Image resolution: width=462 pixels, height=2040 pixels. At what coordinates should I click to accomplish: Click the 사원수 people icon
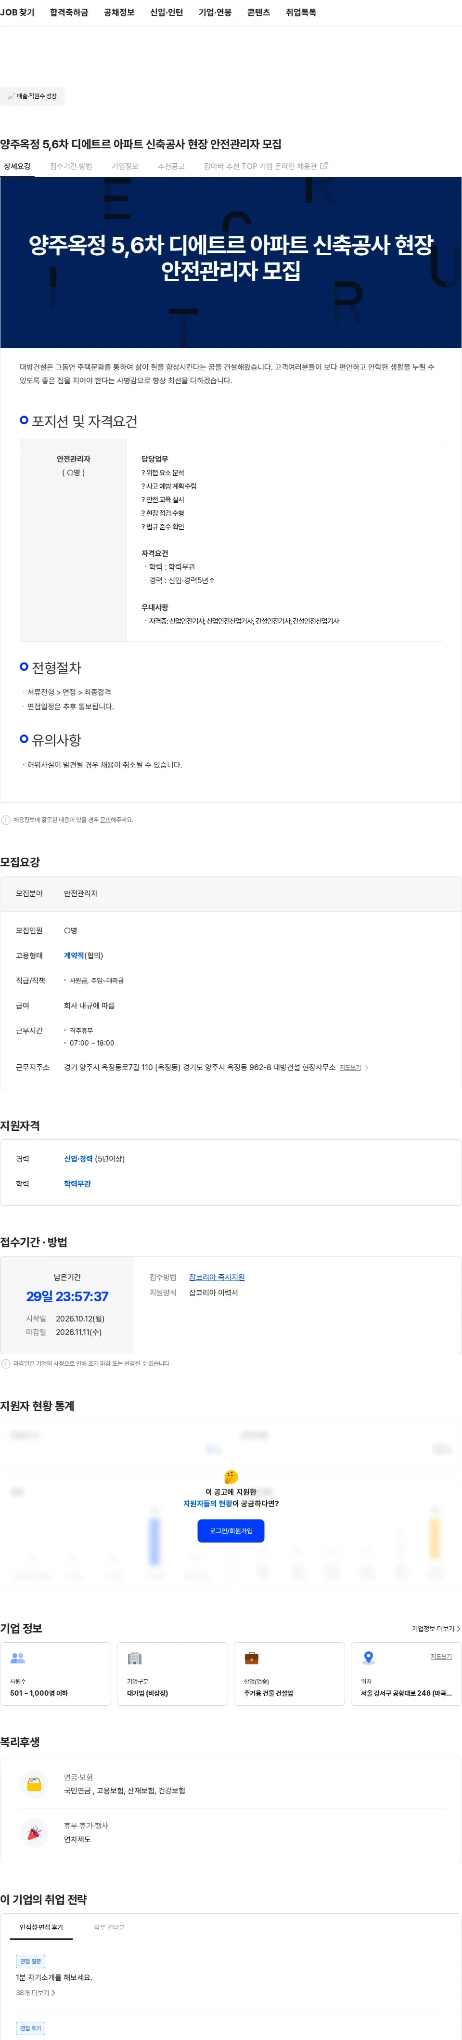pos(18,1658)
